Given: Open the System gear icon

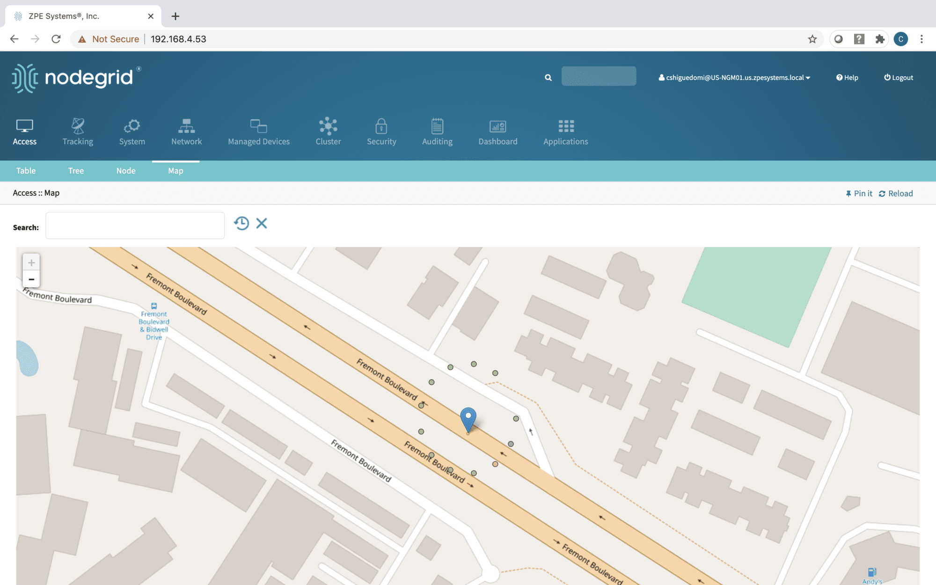Looking at the screenshot, I should pos(132,126).
